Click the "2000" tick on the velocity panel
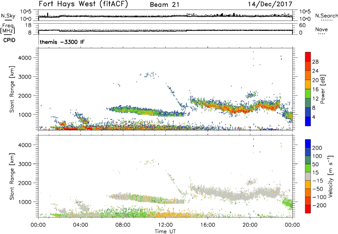338x234 pixels. [25, 183]
